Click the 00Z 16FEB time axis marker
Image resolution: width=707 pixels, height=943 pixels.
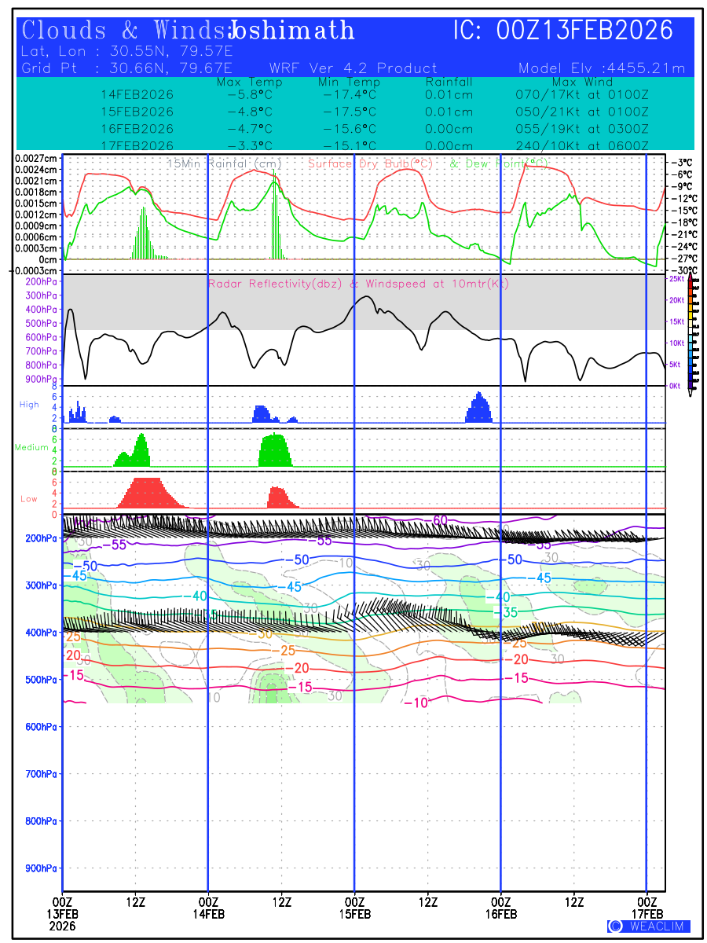pos(501,908)
